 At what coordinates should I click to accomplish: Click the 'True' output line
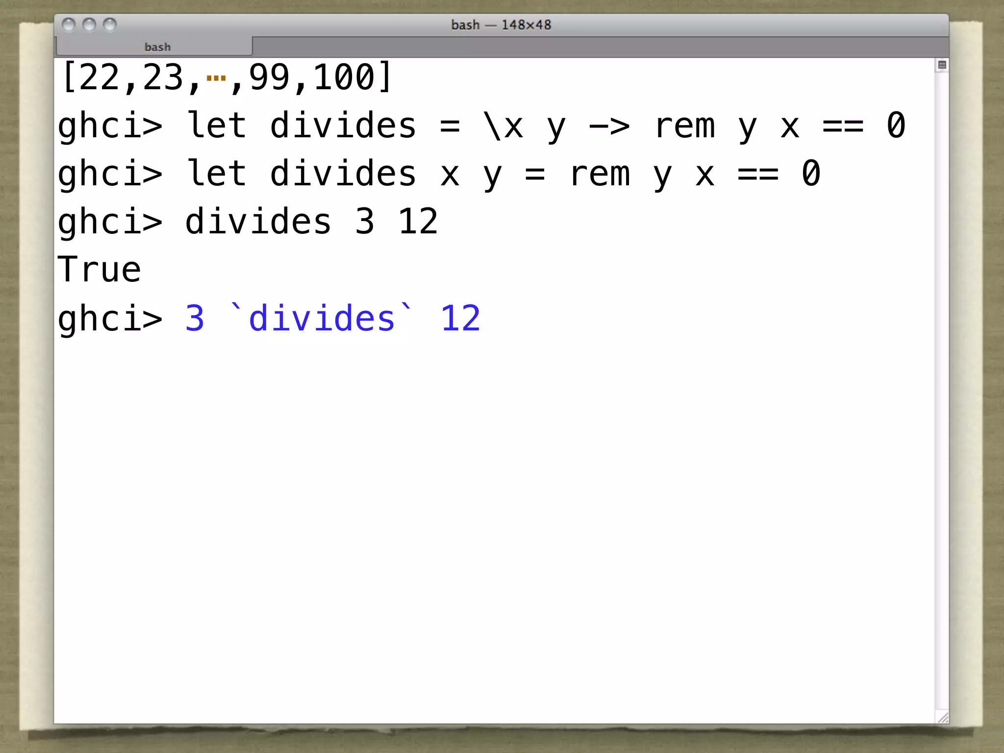click(100, 270)
